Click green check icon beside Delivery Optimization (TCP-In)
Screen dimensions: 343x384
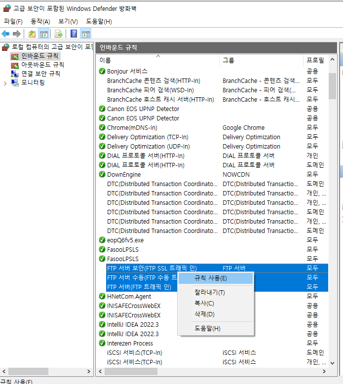coord(102,137)
